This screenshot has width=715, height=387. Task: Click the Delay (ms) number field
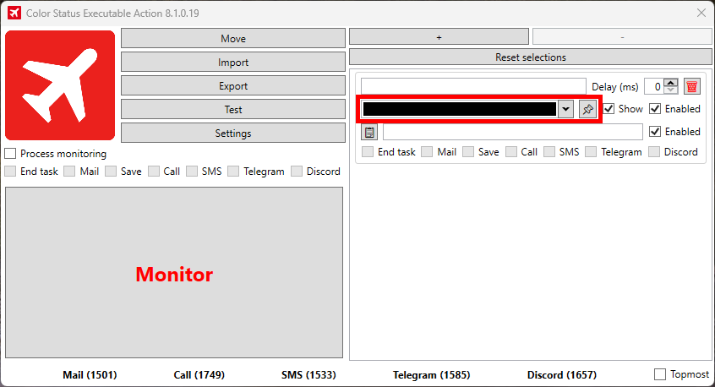[654, 86]
